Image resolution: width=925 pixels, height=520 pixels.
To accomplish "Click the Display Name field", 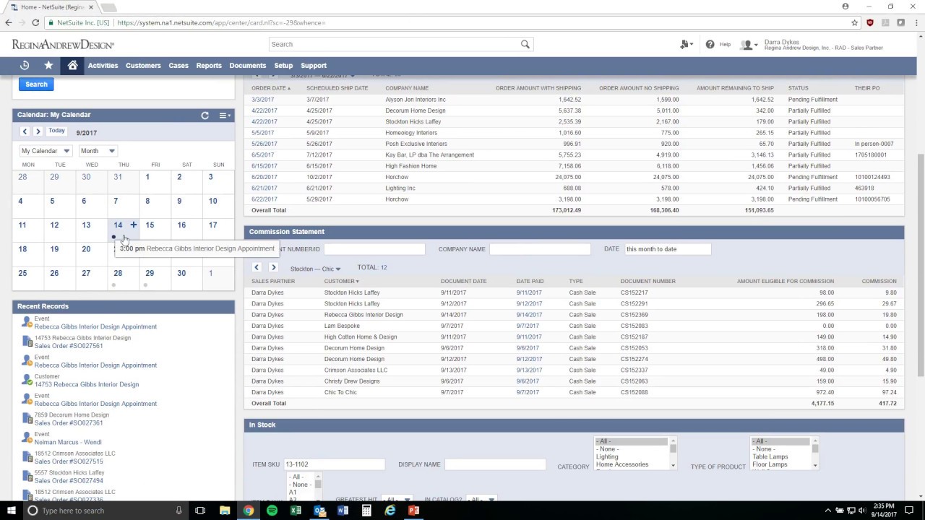I will pyautogui.click(x=495, y=464).
